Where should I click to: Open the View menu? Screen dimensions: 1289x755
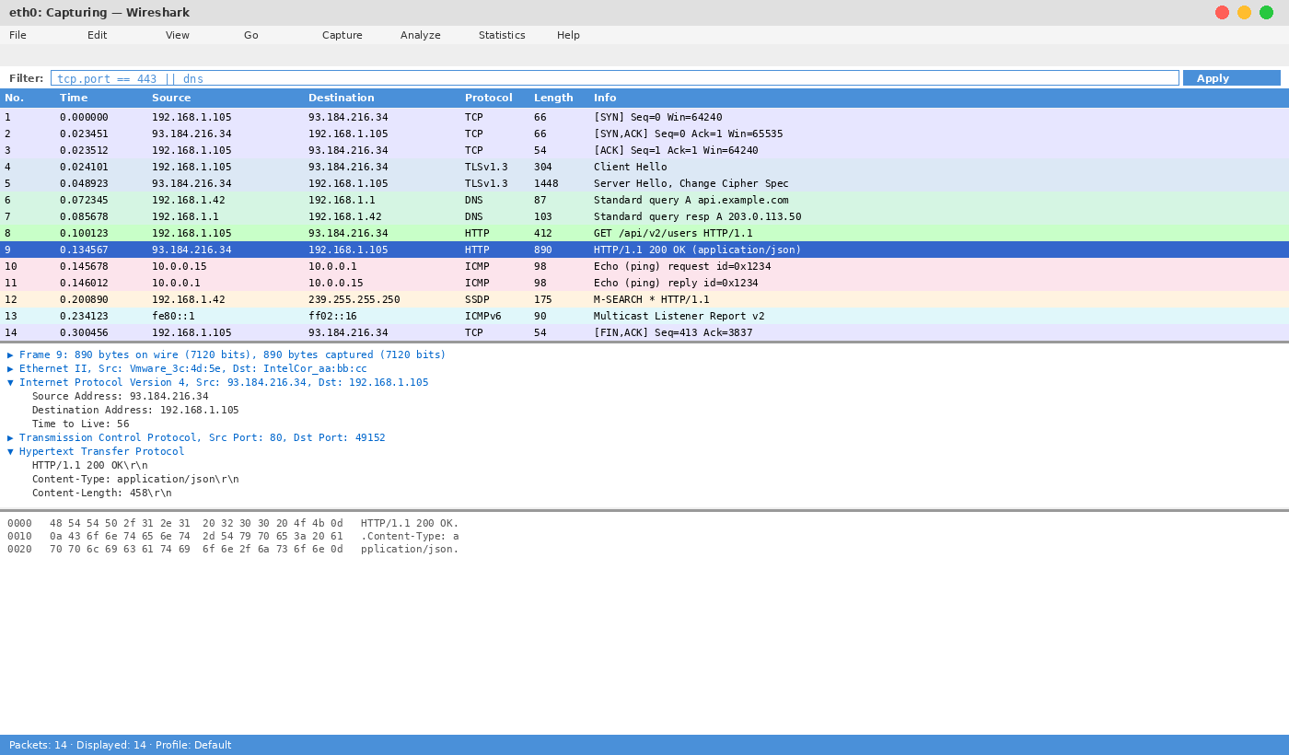click(x=177, y=35)
